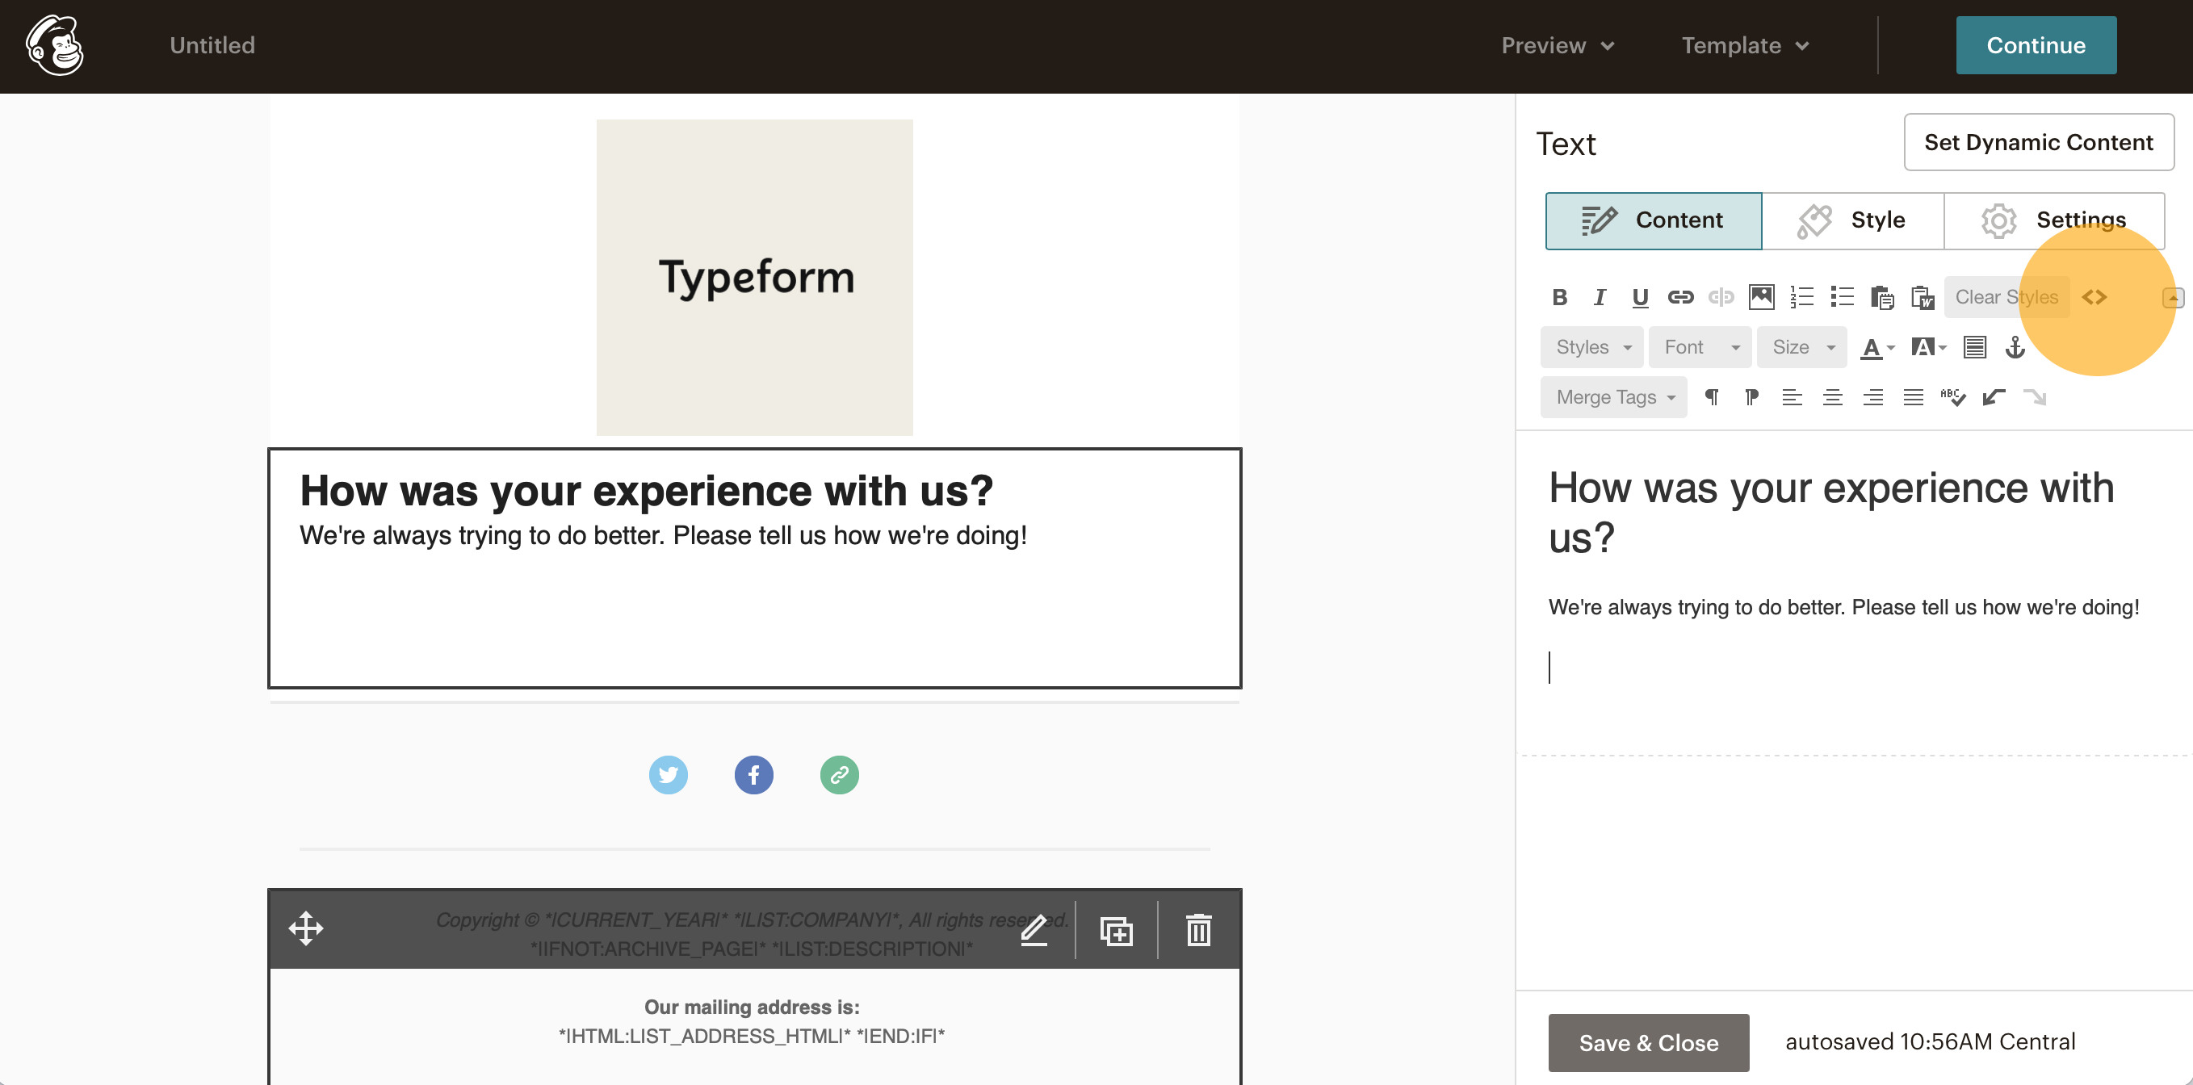The width and height of the screenshot is (2193, 1085).
Task: Click Save & Close button
Action: point(1648,1042)
